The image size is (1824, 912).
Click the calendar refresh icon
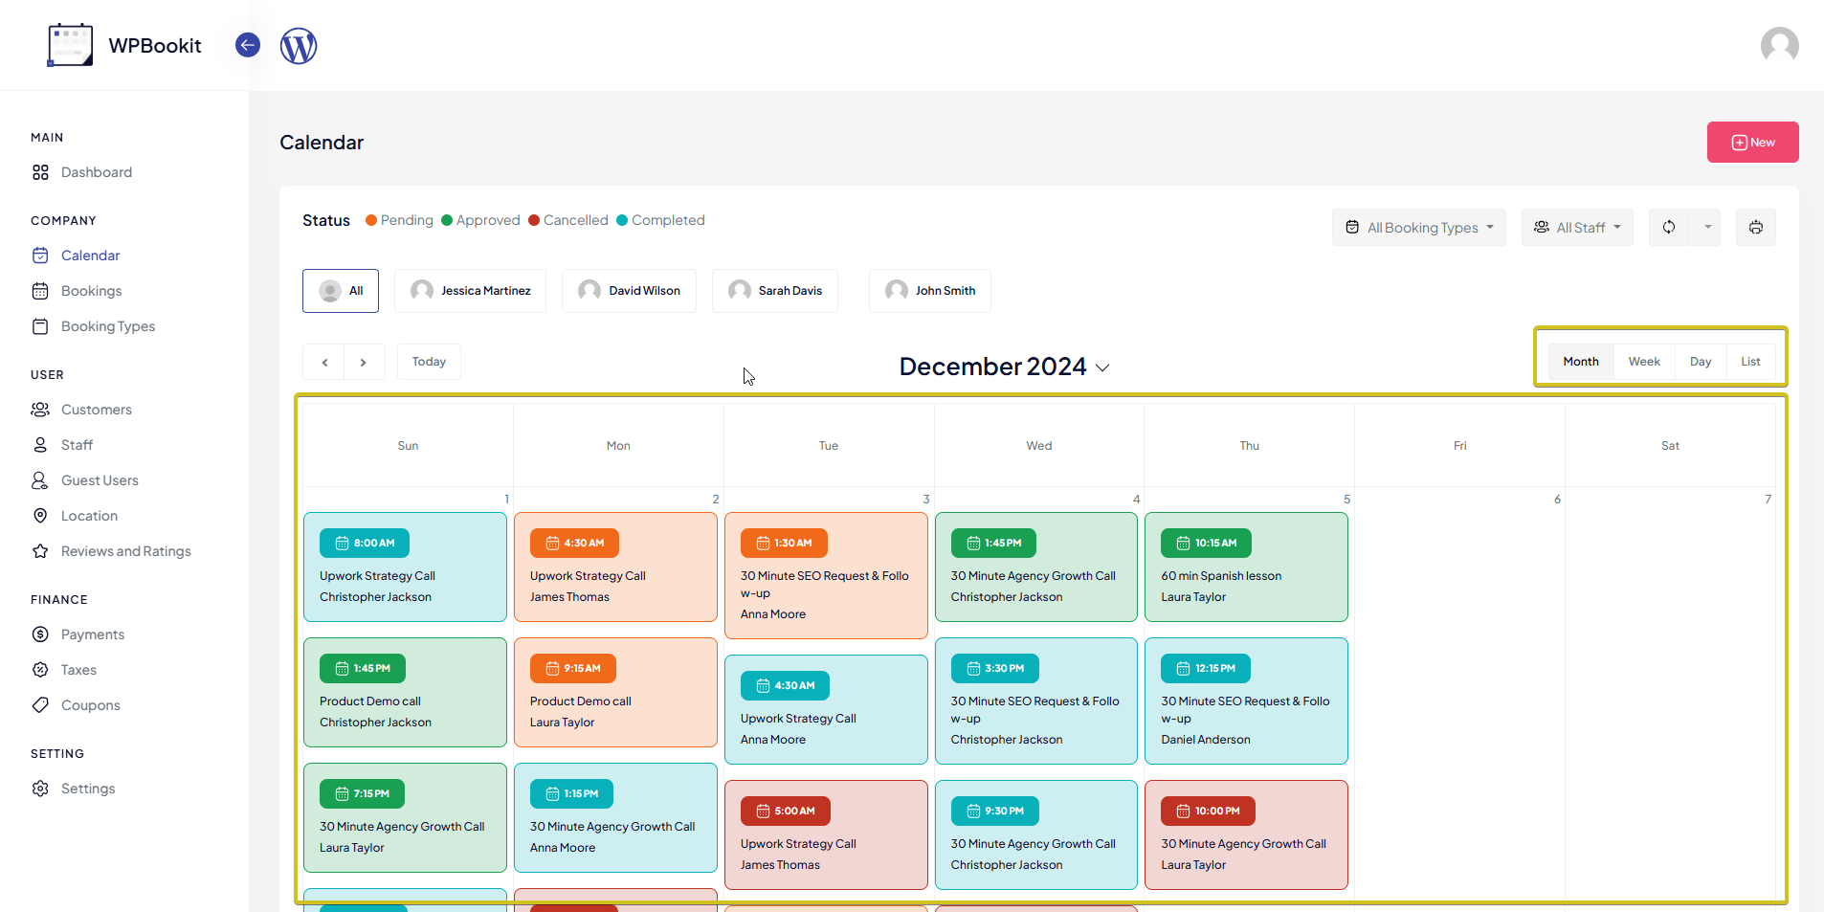coord(1669,228)
